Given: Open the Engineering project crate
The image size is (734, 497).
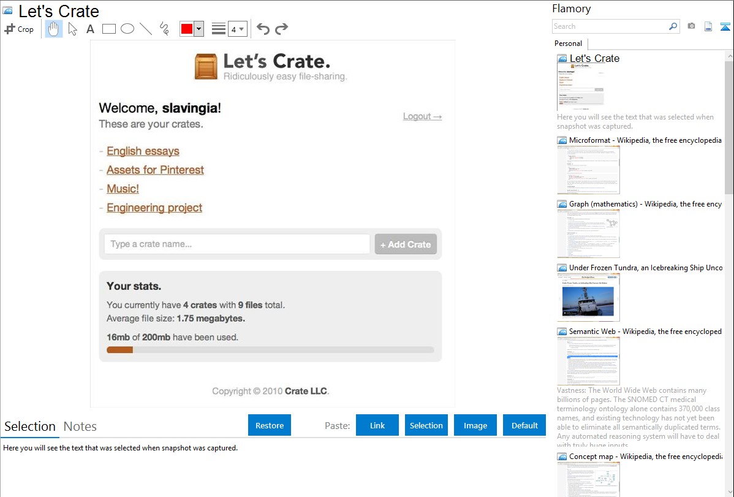Looking at the screenshot, I should [x=154, y=208].
